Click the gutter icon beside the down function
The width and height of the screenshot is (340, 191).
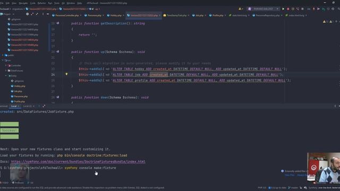(58, 97)
